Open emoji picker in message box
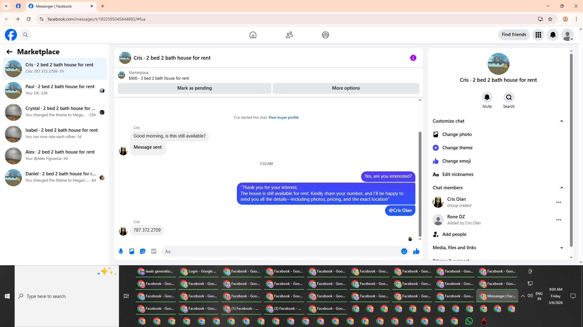 (404, 251)
